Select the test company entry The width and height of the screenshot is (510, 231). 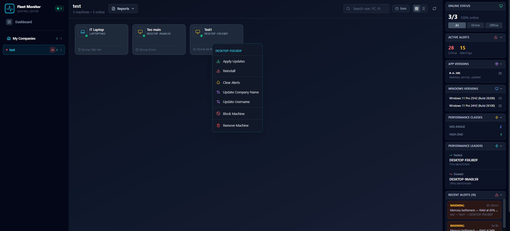(34, 50)
